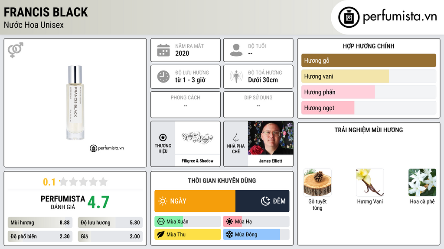Screen dimensions: 444x249
Task: Click the Mùi hương 8.88 score bar
Action: (x=40, y=223)
